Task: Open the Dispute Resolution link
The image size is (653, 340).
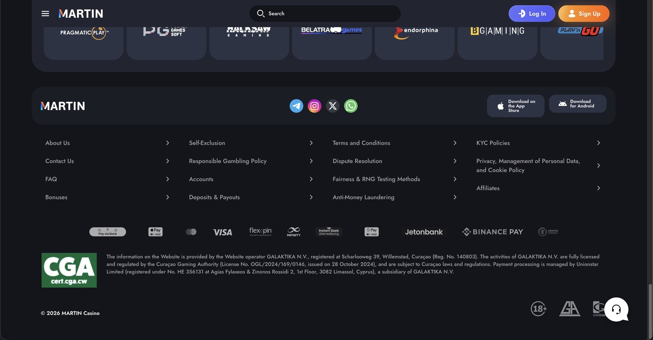Action: tap(357, 161)
